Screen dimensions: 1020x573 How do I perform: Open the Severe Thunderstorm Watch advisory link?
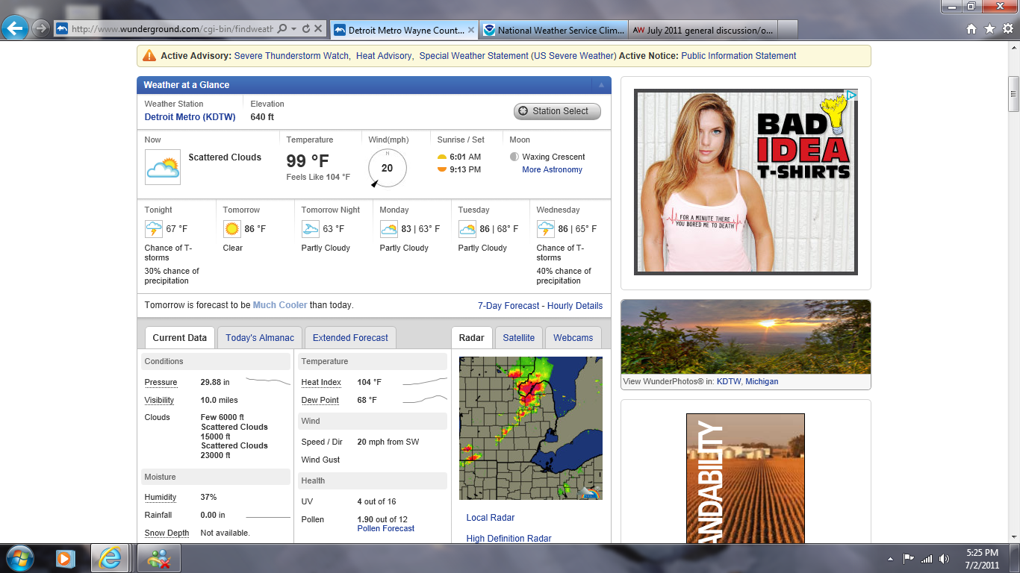point(292,56)
